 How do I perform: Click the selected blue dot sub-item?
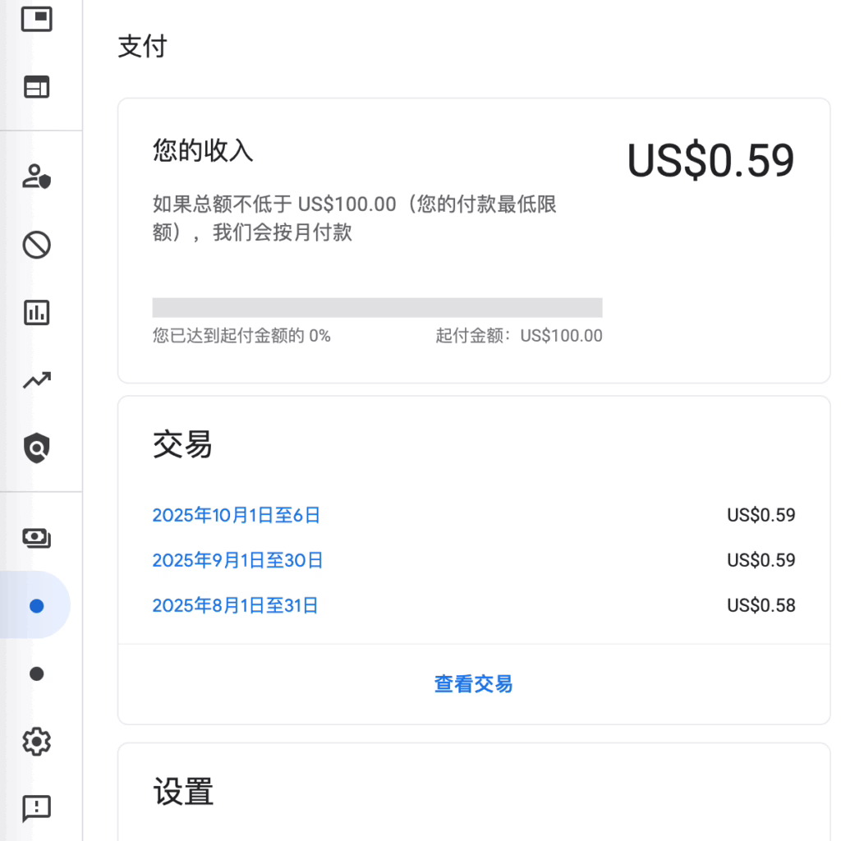pos(36,605)
